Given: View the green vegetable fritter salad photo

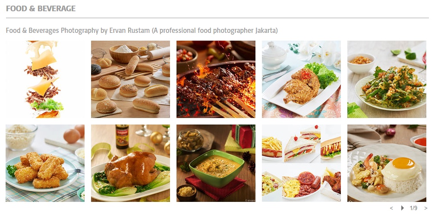Looking at the screenshot, I should pyautogui.click(x=387, y=79).
